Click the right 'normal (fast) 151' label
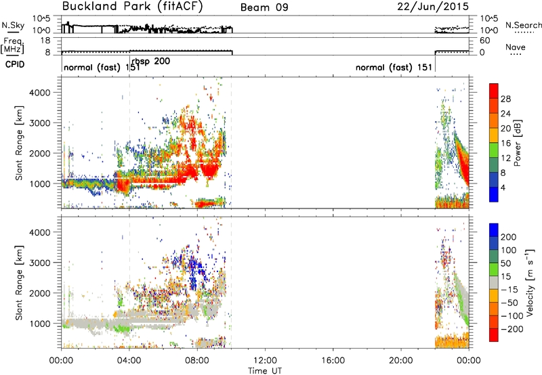Image resolution: width=542 pixels, height=375 pixels. [x=394, y=67]
